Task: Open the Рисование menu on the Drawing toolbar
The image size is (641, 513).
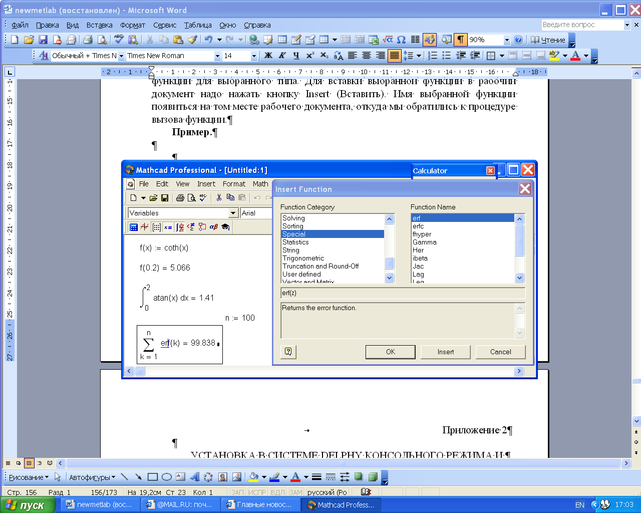Action: point(29,477)
